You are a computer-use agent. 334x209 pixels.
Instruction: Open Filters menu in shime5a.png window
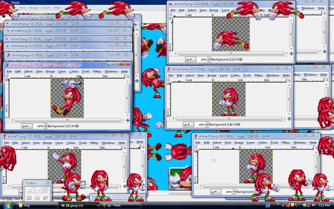click(97, 71)
